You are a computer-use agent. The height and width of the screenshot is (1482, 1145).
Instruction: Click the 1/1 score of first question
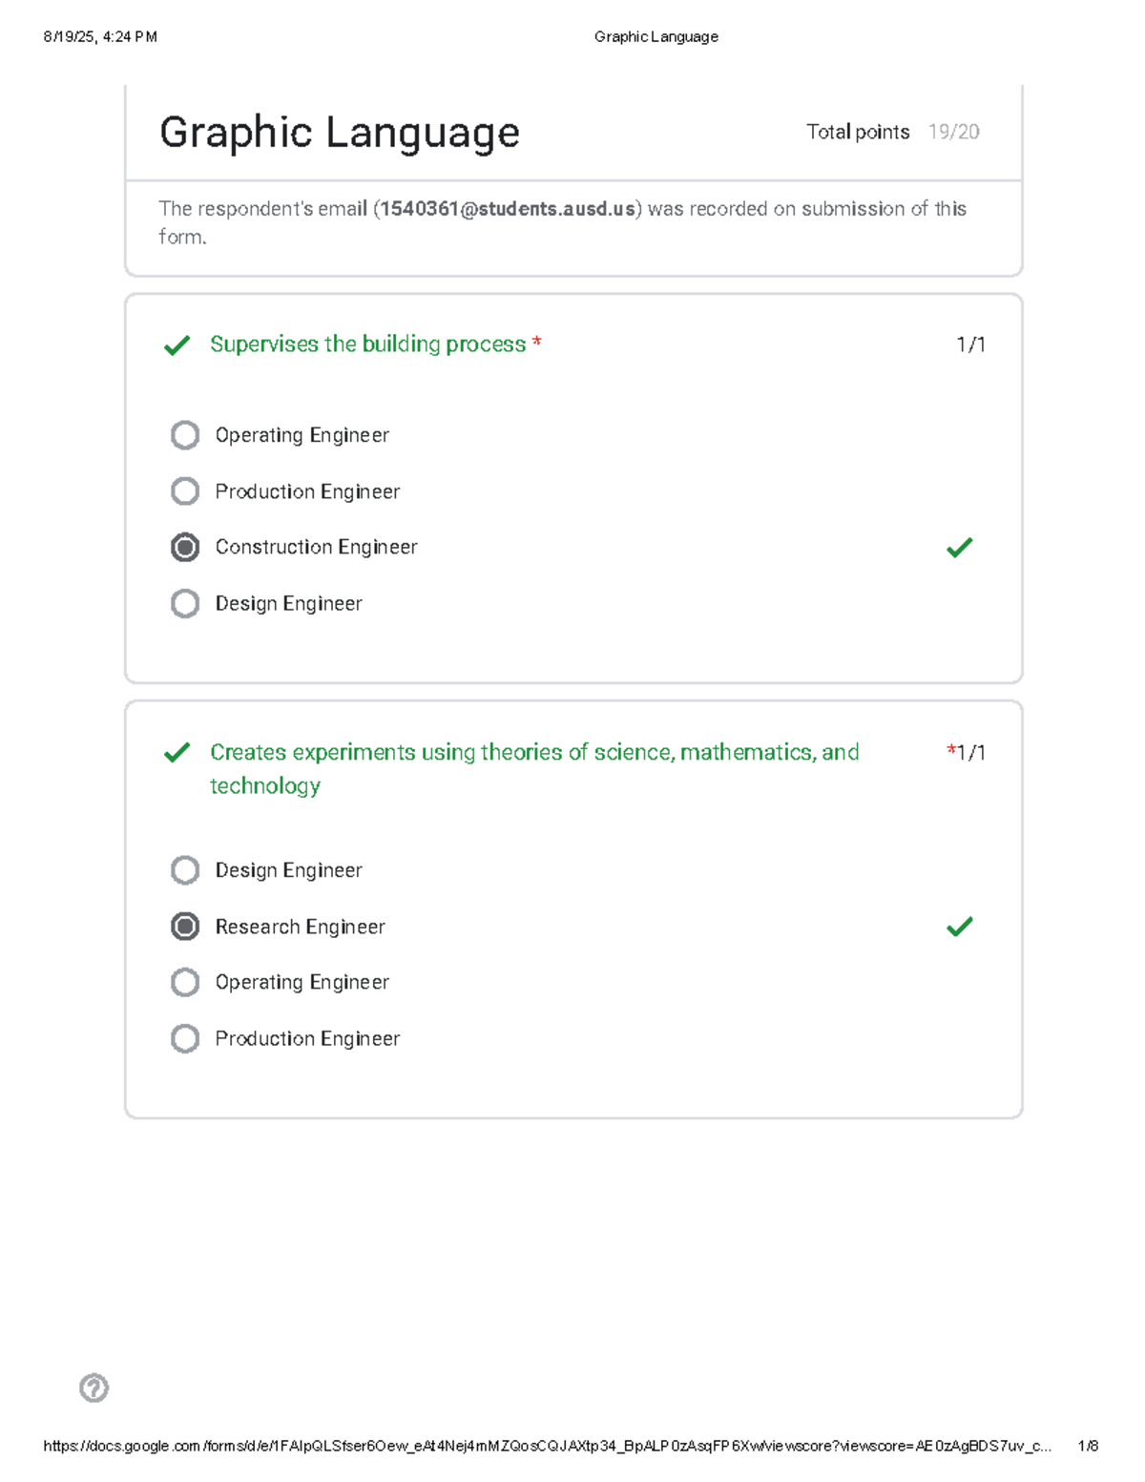pyautogui.click(x=970, y=344)
